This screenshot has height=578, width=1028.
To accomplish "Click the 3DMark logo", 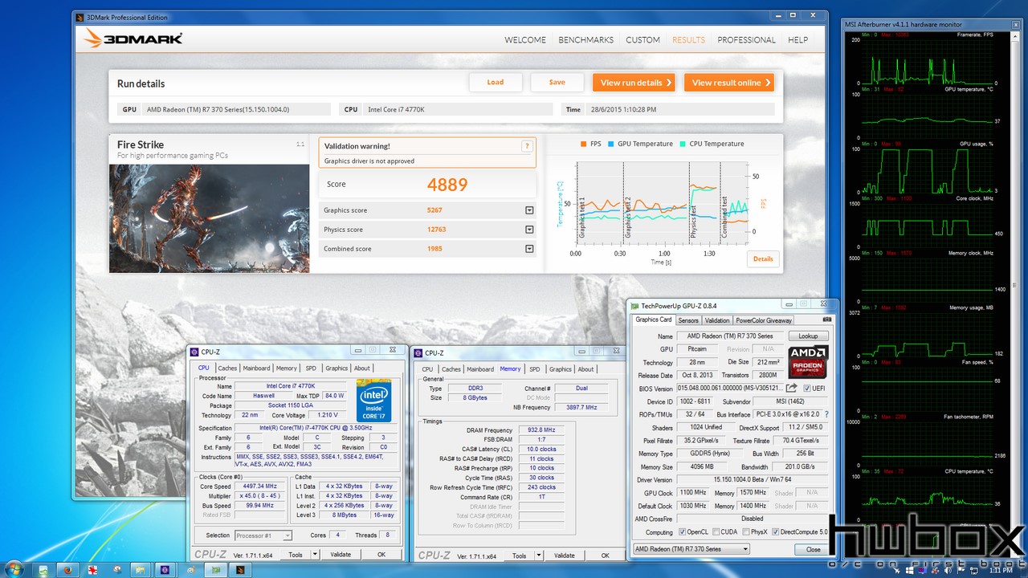I will point(133,39).
